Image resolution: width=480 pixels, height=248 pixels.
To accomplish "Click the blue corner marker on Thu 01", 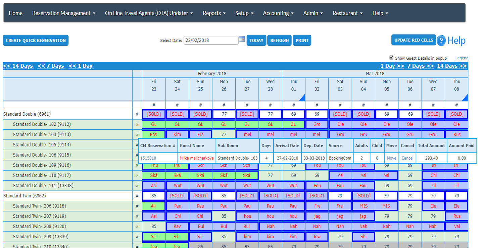I will [302, 98].
